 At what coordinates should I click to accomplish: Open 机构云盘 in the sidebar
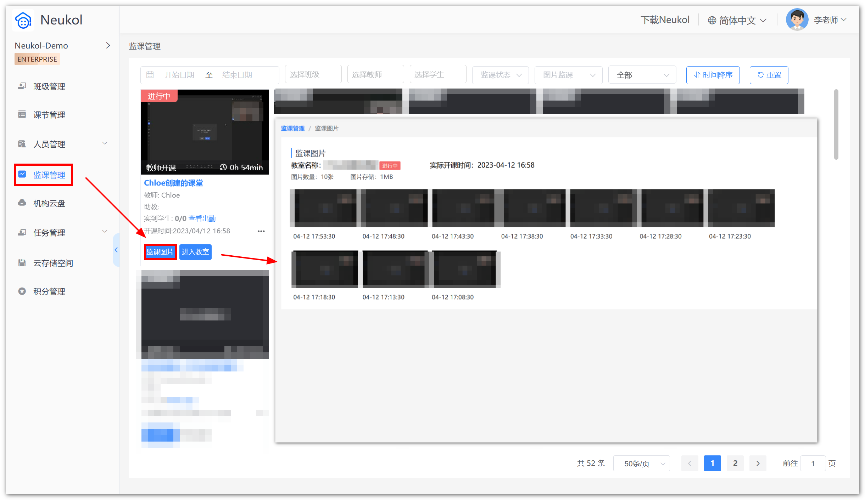(49, 203)
